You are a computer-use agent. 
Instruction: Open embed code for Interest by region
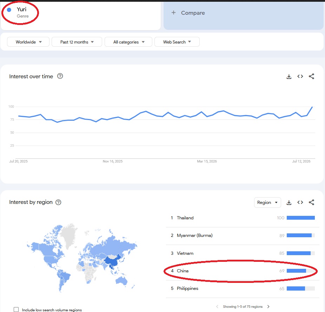(x=300, y=203)
